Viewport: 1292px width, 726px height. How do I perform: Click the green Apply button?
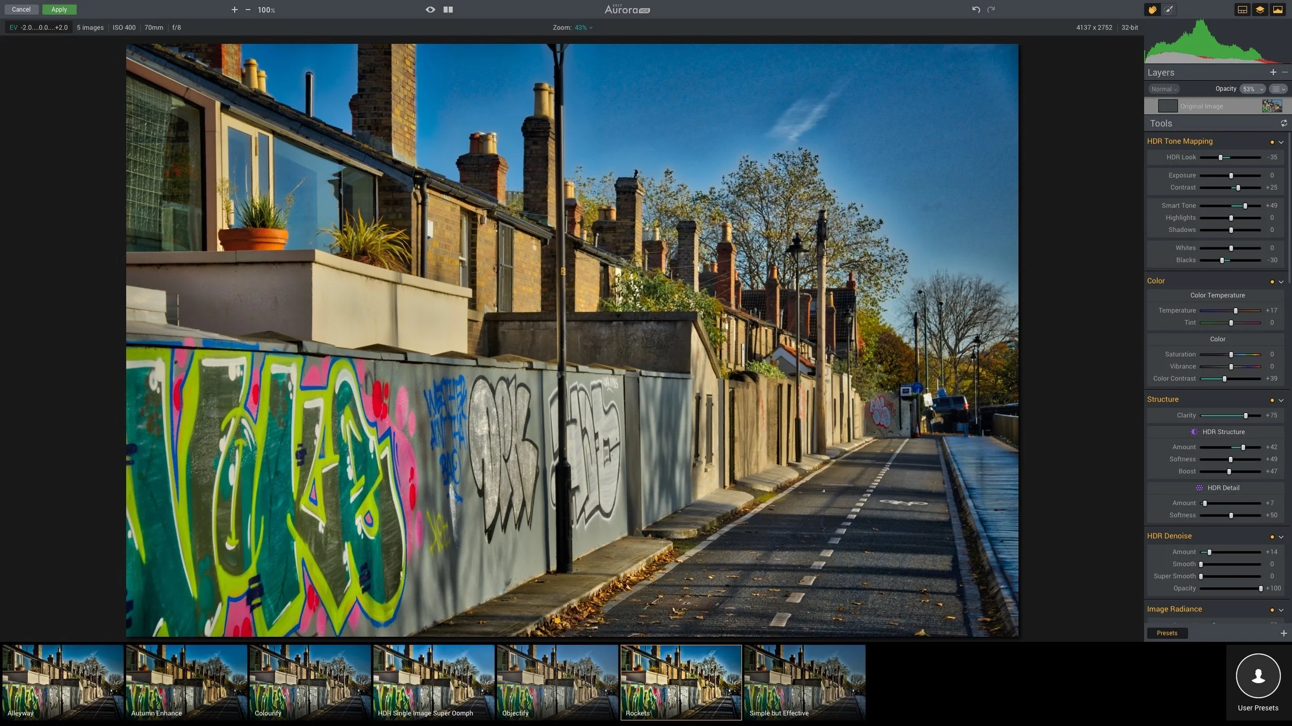(59, 9)
